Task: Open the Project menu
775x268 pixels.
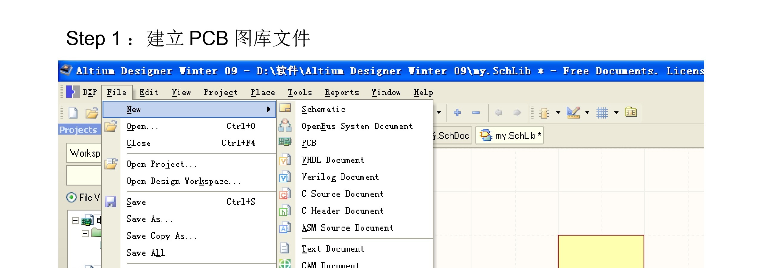Action: pos(221,92)
